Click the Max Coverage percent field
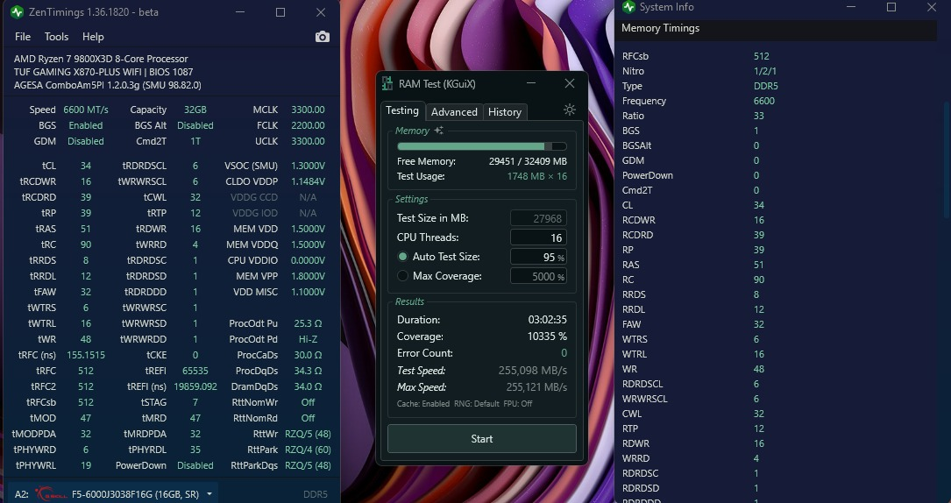This screenshot has width=951, height=503. [538, 276]
